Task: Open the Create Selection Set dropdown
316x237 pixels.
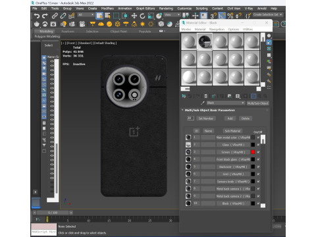Action: point(268,14)
